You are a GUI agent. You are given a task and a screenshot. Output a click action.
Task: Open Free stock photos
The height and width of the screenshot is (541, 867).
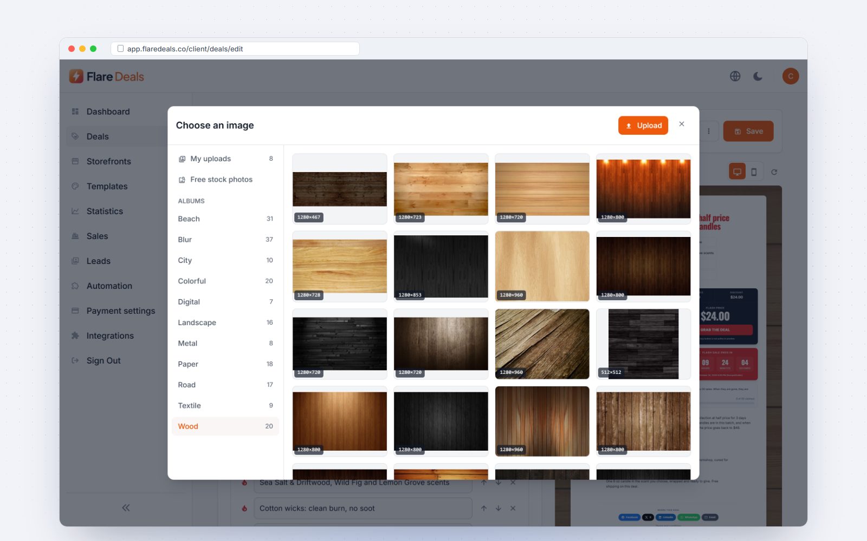(225, 180)
